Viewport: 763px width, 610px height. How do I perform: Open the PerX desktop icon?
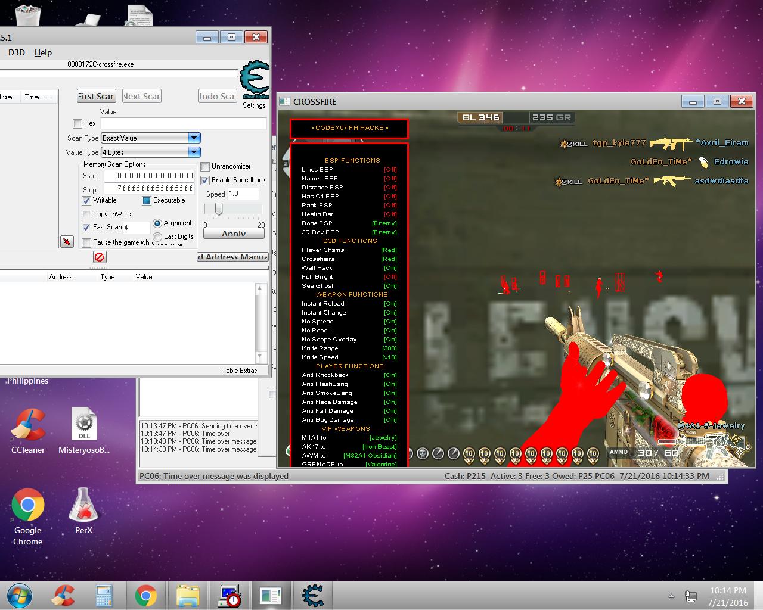click(x=84, y=511)
